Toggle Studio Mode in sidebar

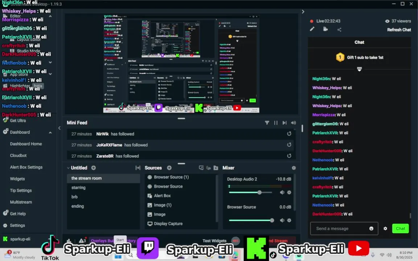coord(25,51)
